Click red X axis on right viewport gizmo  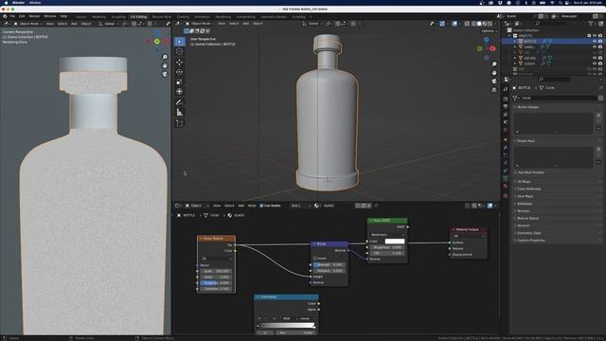tap(492, 48)
